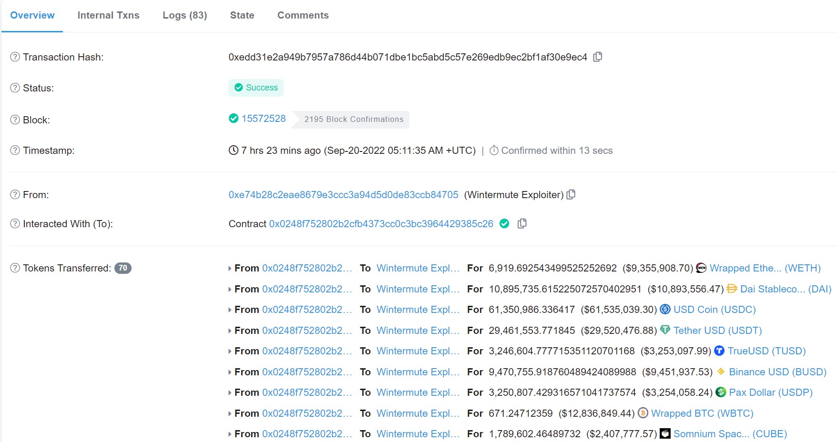837x442 pixels.
Task: Click the 70 tokens transferred badge
Action: pos(122,268)
